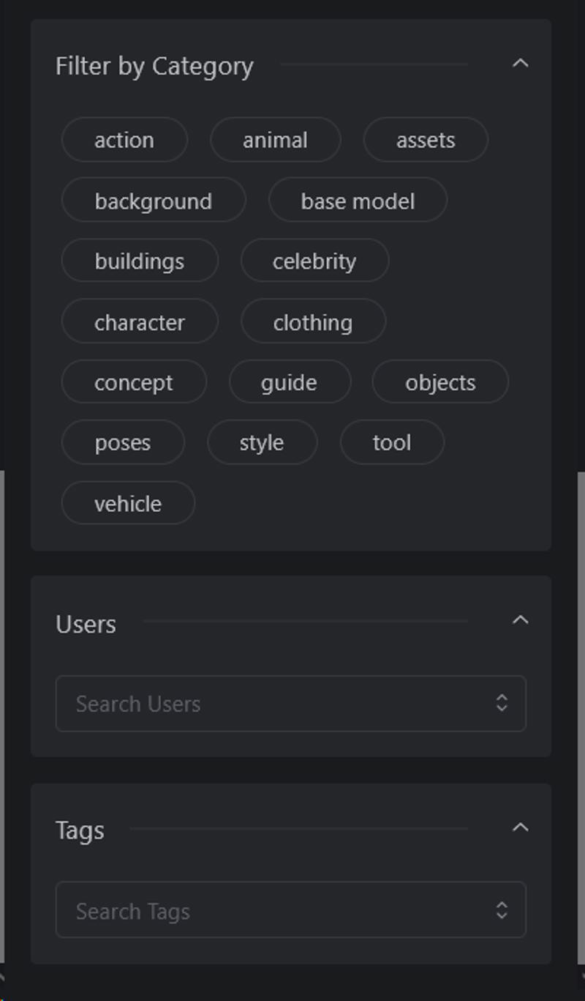Screen dimensions: 585x1001
Task: Select the base model category chip
Action: (x=358, y=201)
